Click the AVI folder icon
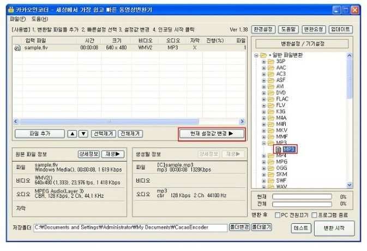The height and width of the screenshot is (251, 367). [x=271, y=86]
